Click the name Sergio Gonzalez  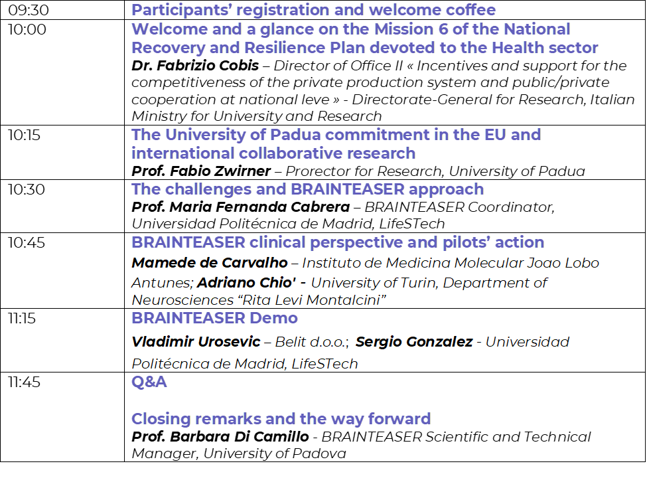pyautogui.click(x=414, y=342)
